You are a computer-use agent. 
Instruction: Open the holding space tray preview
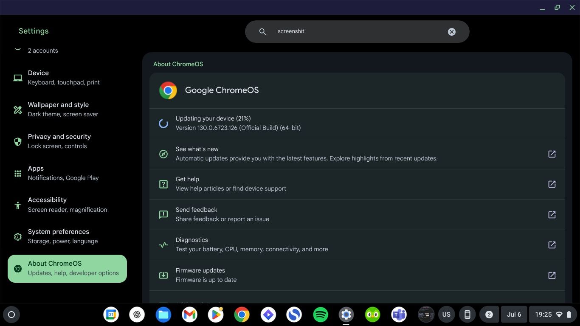point(426,315)
